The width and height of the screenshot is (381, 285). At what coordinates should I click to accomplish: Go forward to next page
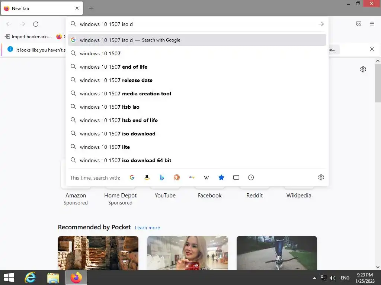(22, 24)
